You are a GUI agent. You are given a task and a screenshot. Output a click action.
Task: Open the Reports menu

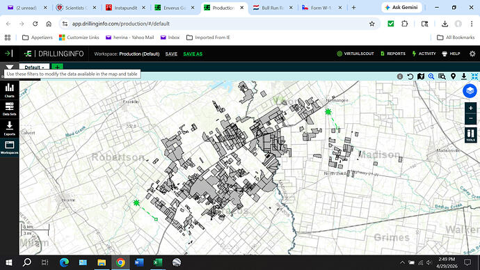[x=393, y=54]
